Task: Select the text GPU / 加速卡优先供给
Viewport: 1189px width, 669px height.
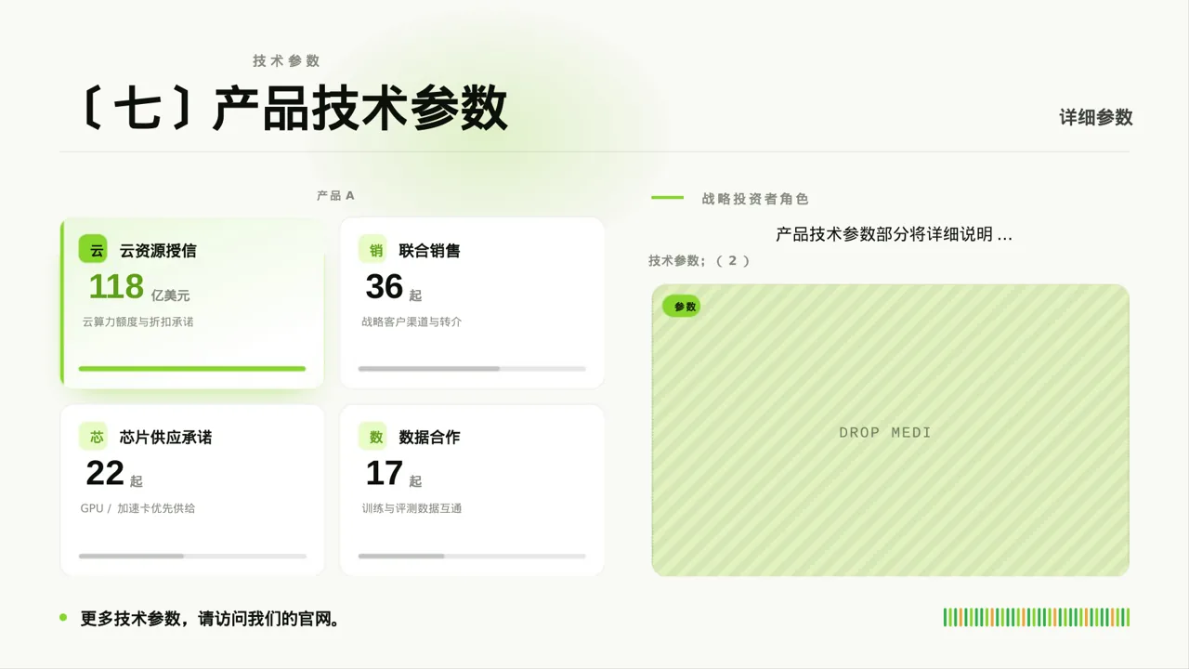Action: pos(137,508)
